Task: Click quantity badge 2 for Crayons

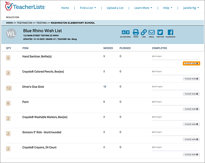Action: [8, 149]
